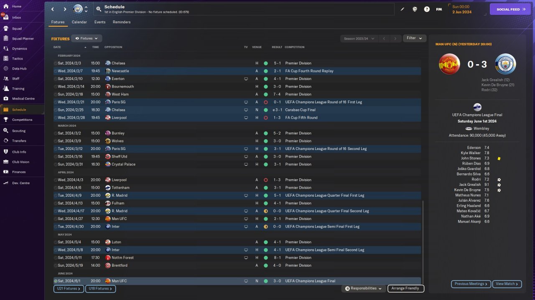The image size is (535, 300).
Task: Click the View Match button
Action: coord(507,284)
